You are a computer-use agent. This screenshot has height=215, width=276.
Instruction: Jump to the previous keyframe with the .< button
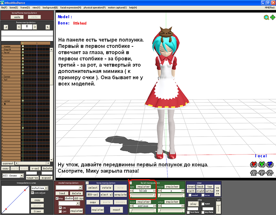tap(6, 27)
